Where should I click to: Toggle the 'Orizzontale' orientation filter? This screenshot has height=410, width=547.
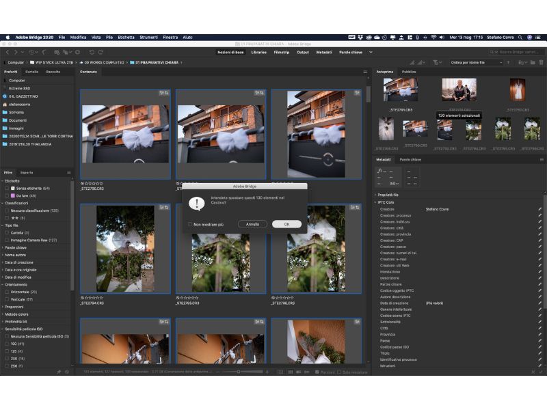tap(7, 292)
